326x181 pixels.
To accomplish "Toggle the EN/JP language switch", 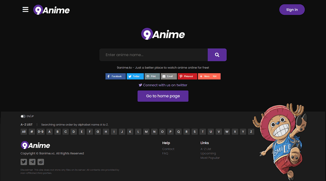I will (23, 116).
